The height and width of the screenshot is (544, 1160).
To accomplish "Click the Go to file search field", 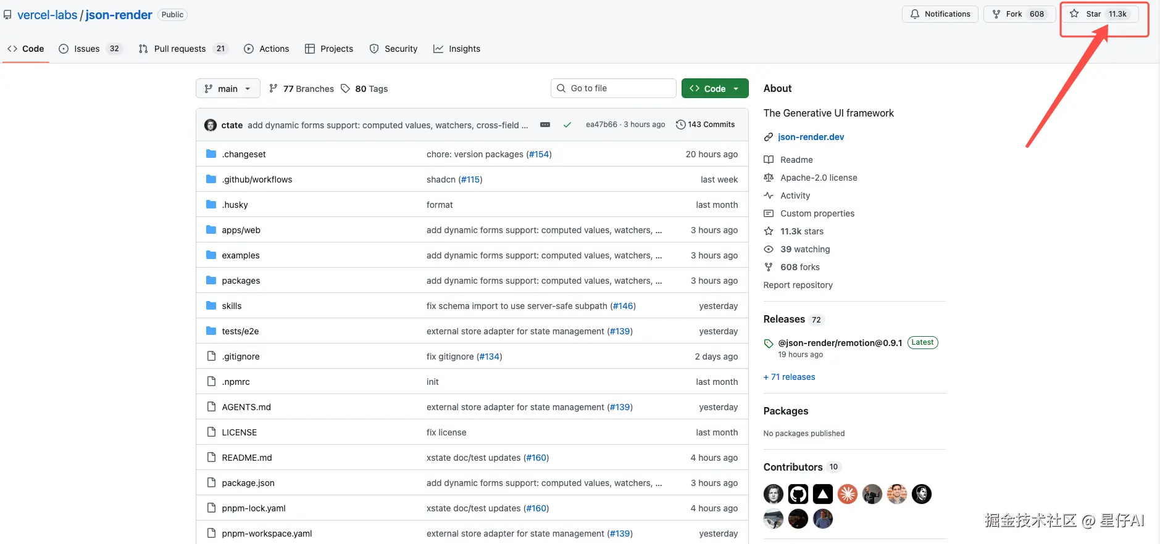I will pyautogui.click(x=613, y=88).
